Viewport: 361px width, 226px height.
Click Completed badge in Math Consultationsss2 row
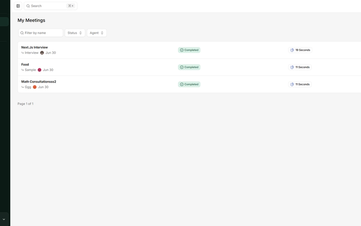click(189, 84)
